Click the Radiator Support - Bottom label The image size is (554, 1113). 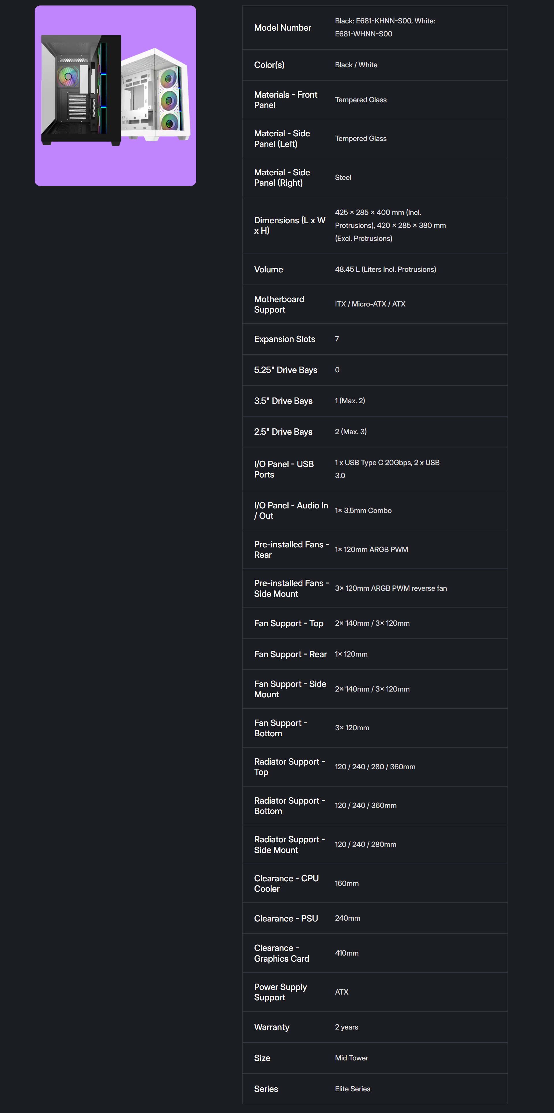[x=289, y=805]
